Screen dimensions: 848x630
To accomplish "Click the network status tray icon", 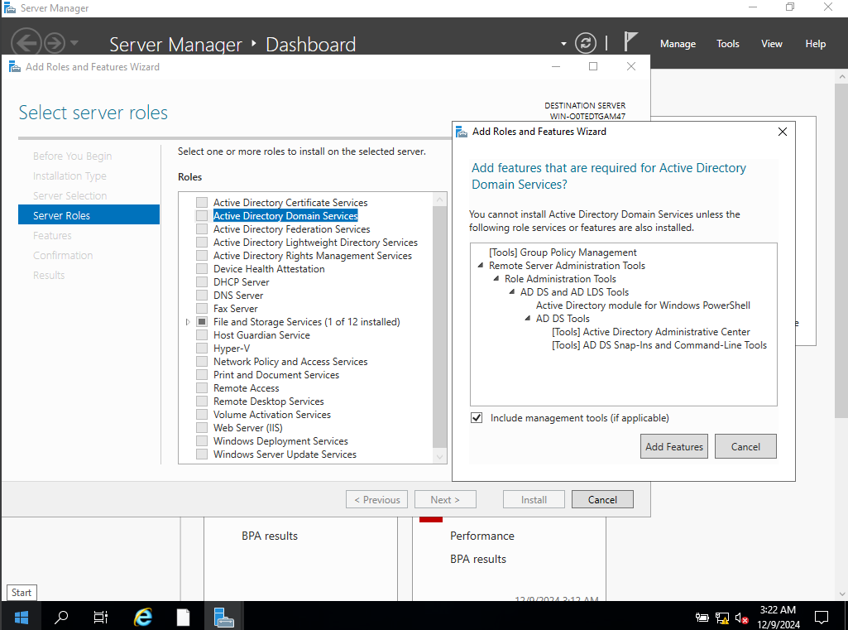I will click(722, 617).
